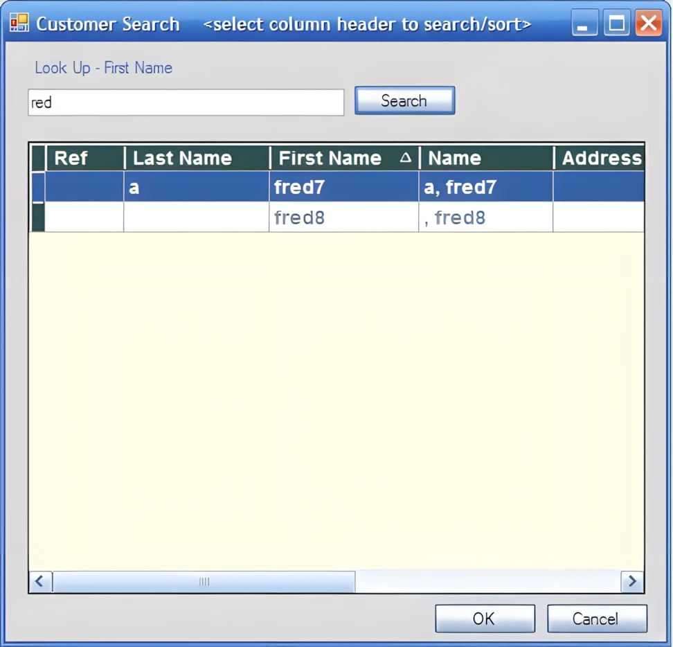Click the scroll left arrow on horizontal scrollbar
The width and height of the screenshot is (673, 647).
(x=40, y=581)
